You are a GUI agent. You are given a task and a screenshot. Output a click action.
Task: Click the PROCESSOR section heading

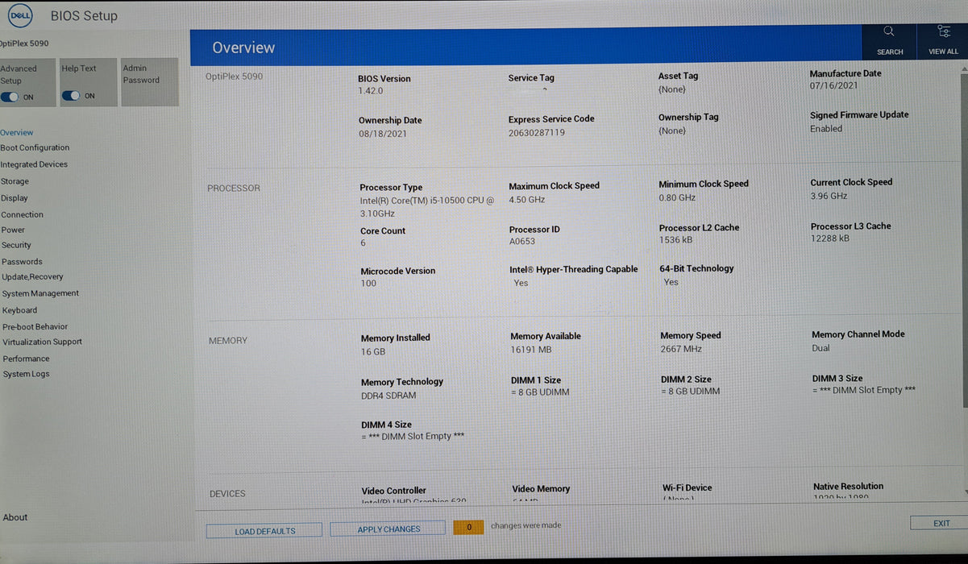click(234, 189)
